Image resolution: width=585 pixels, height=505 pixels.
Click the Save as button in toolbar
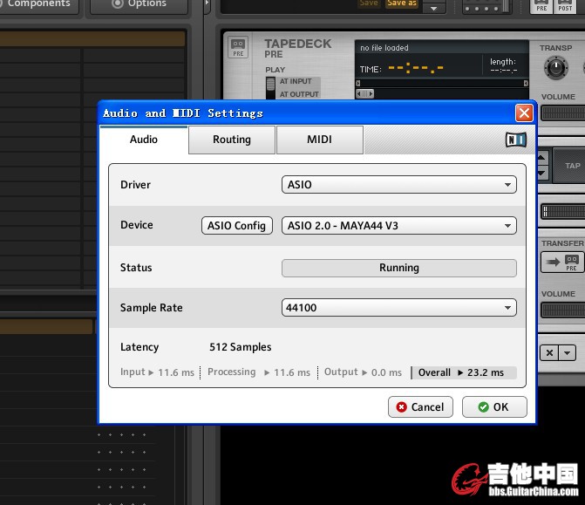tap(401, 3)
